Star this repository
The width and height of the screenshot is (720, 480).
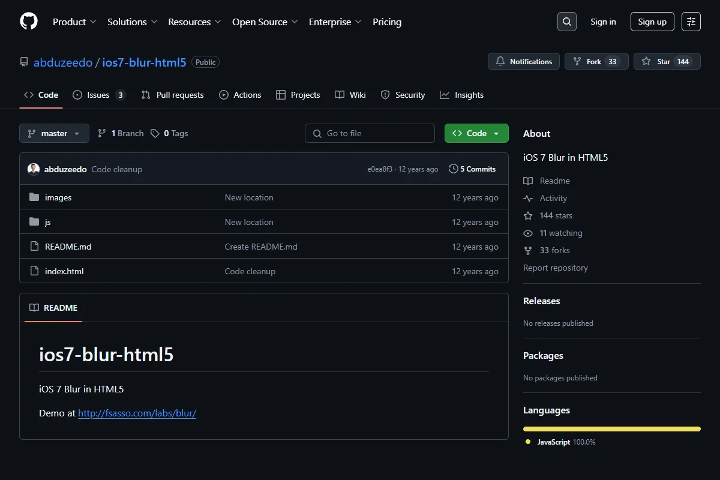(x=667, y=61)
